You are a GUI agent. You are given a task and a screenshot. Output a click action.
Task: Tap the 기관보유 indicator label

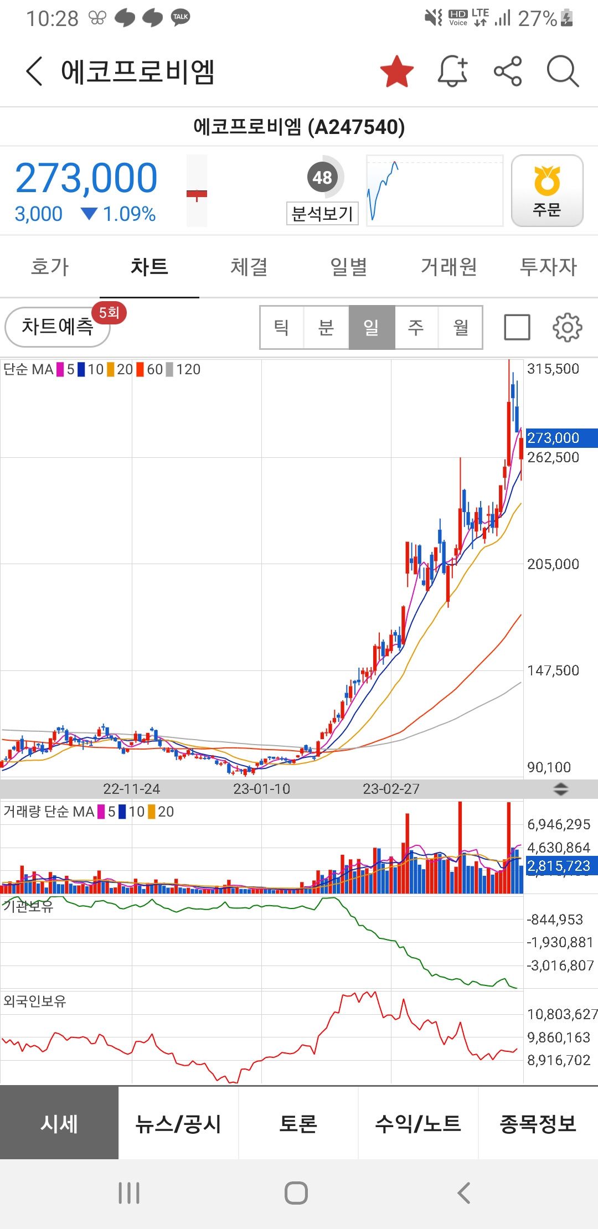click(28, 906)
